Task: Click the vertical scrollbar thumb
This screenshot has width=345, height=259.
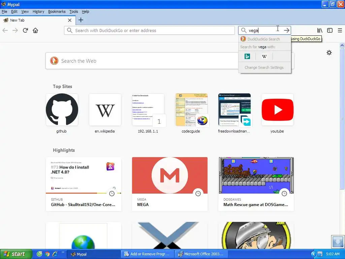Action: (342, 118)
